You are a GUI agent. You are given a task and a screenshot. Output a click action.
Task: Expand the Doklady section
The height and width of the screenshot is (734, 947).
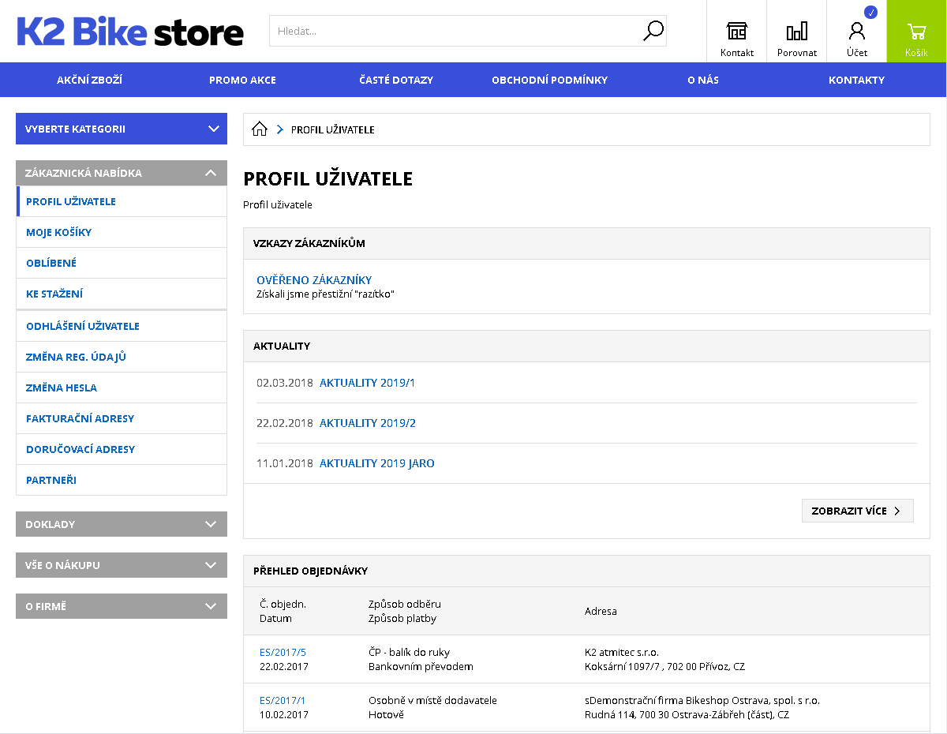coord(122,524)
